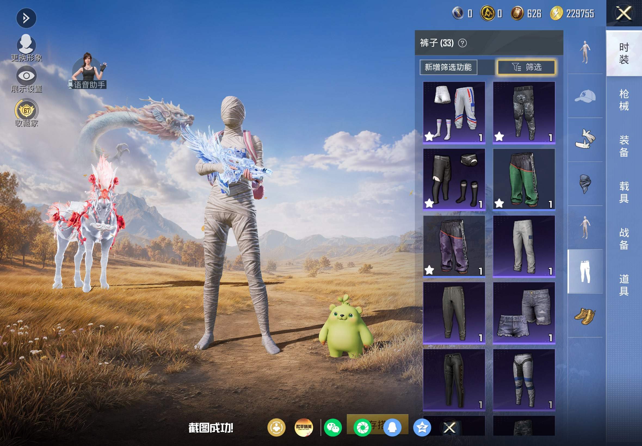Select the bandana face mask category
The width and height of the screenshot is (642, 446).
(585, 184)
